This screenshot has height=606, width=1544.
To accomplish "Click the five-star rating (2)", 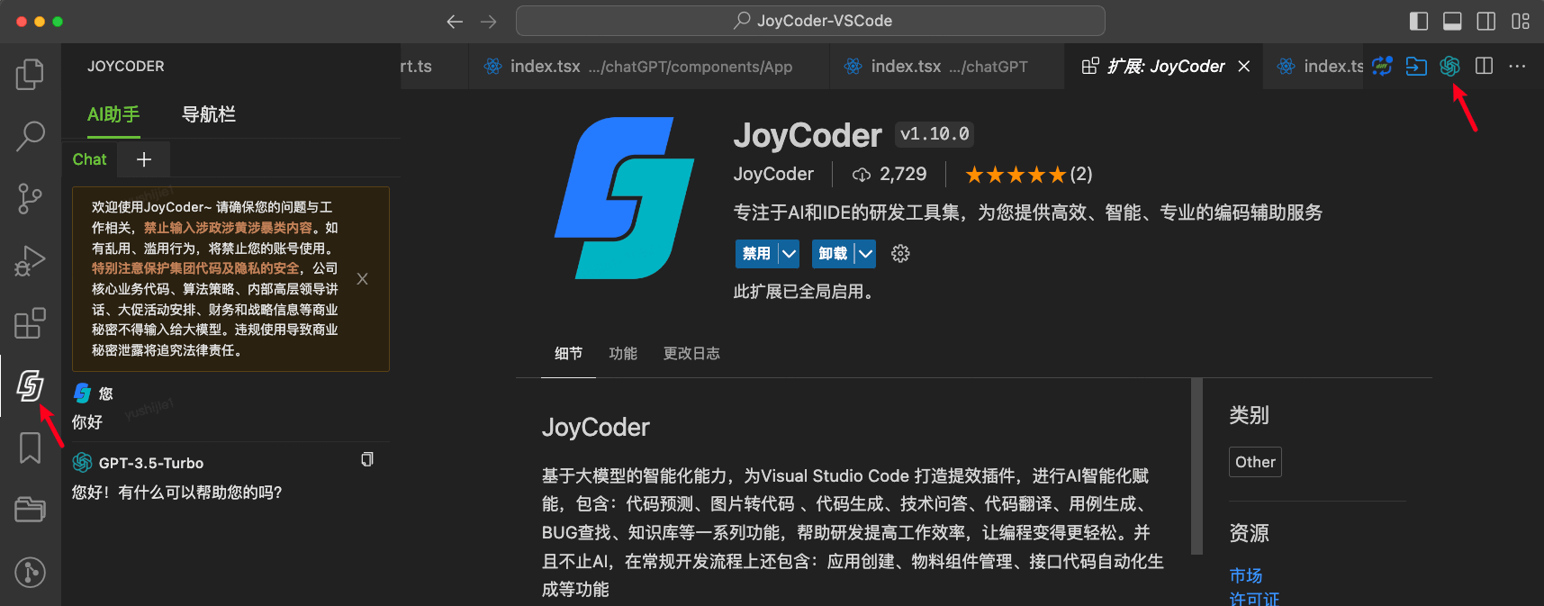I will click(x=1028, y=174).
